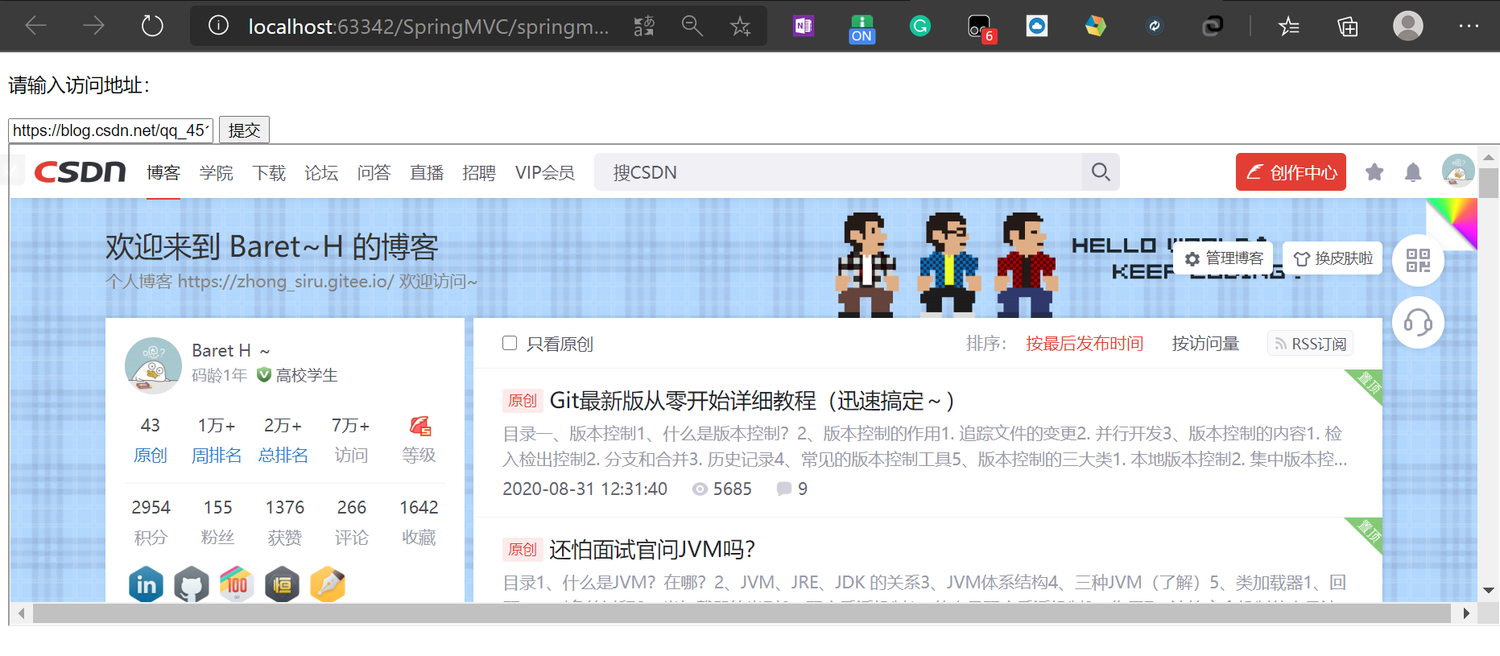Click the iframe vertical scrollbar thumb
The image size is (1500, 656).
1489,183
